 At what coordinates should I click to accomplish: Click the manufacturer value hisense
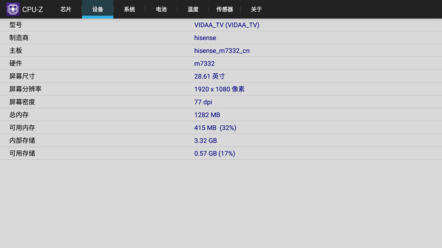205,38
